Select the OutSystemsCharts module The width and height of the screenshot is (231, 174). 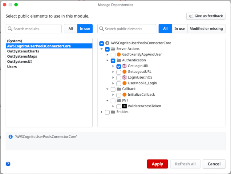tap(49, 51)
